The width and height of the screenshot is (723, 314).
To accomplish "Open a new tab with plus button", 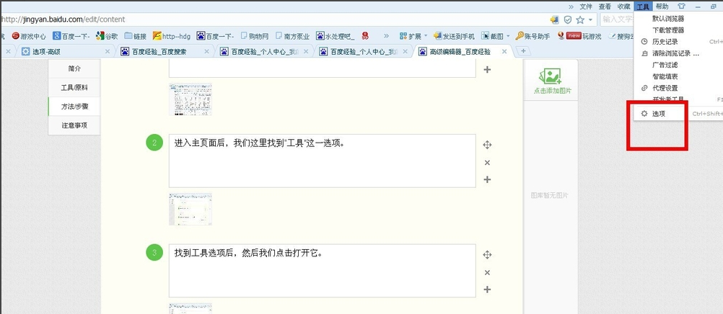I will pyautogui.click(x=523, y=51).
